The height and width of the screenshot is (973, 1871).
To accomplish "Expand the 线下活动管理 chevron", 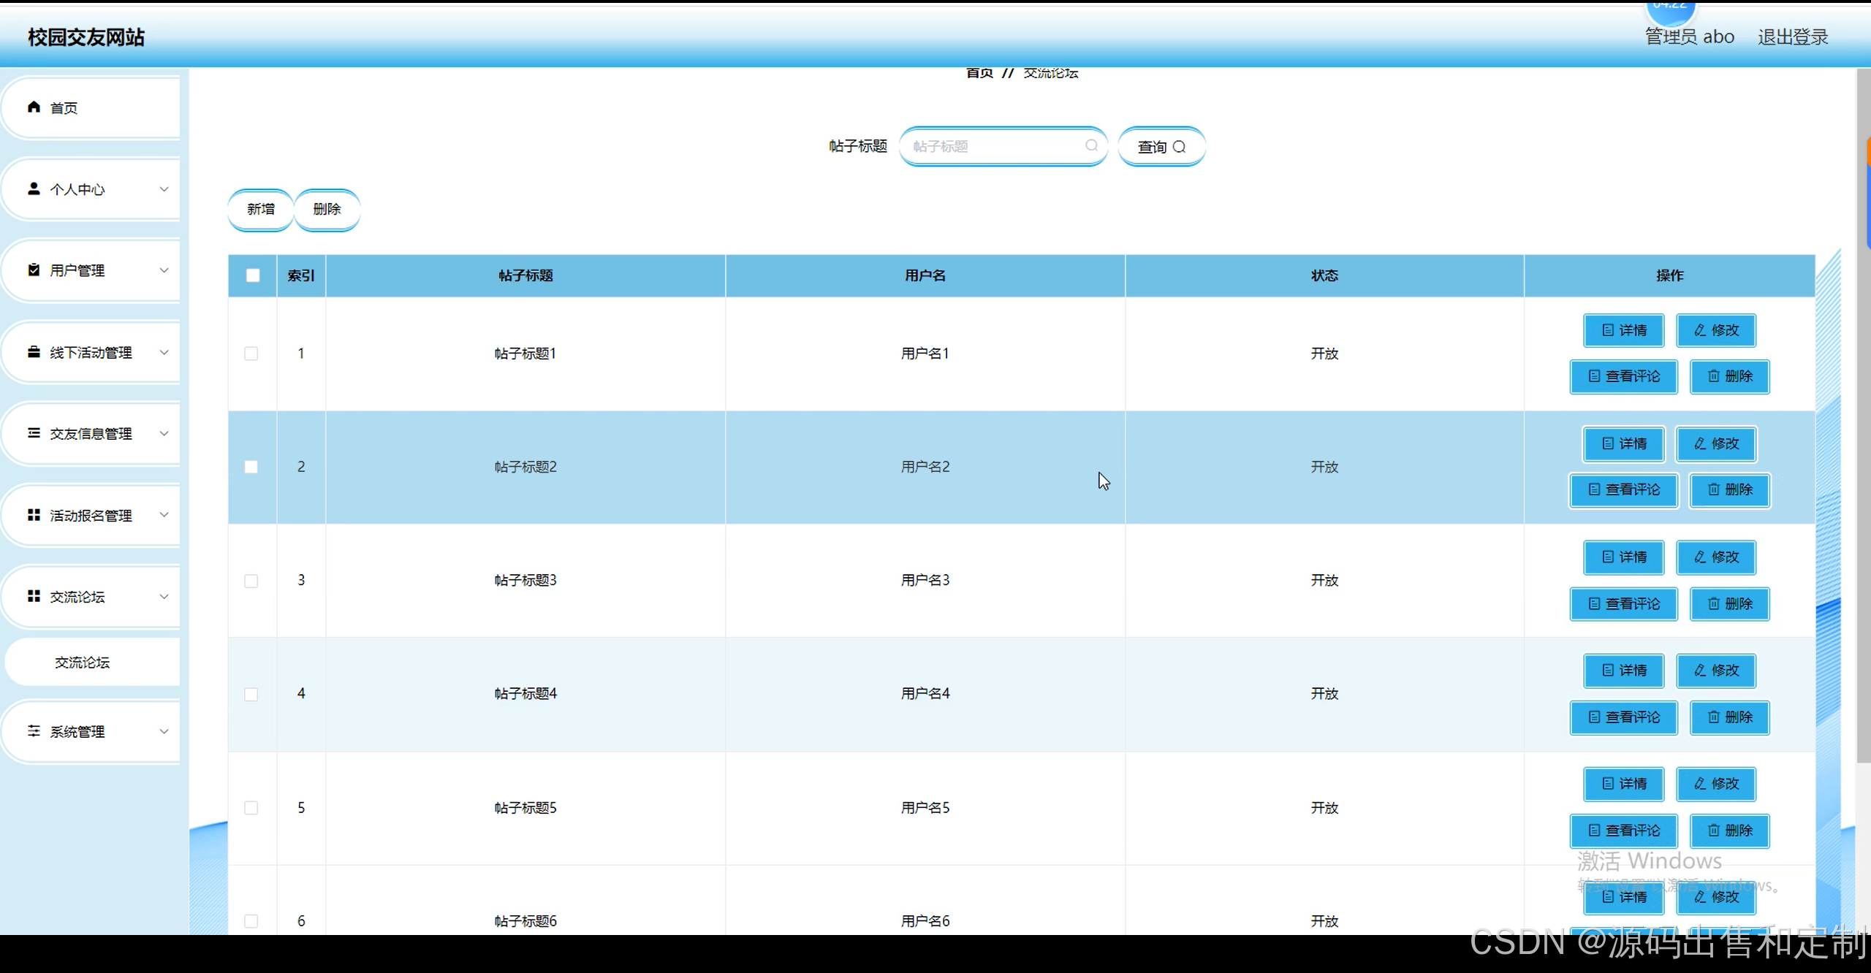I will point(164,352).
